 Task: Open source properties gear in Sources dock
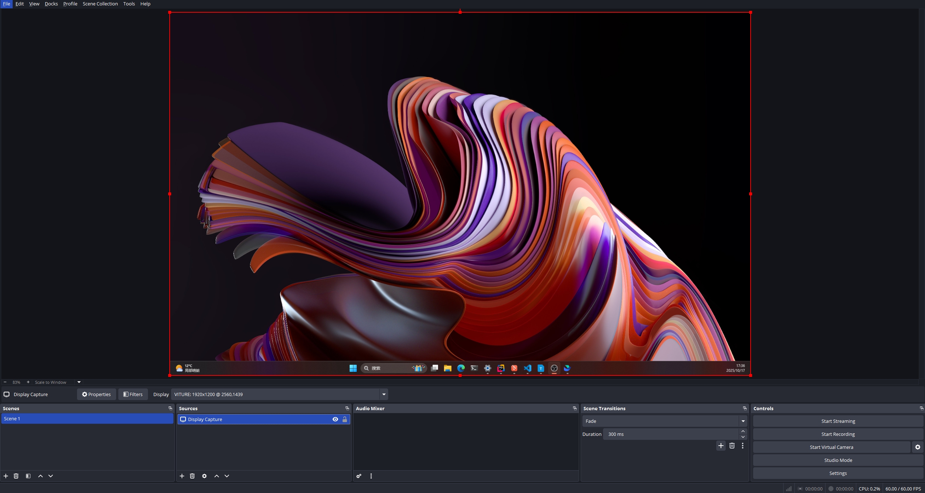point(204,476)
